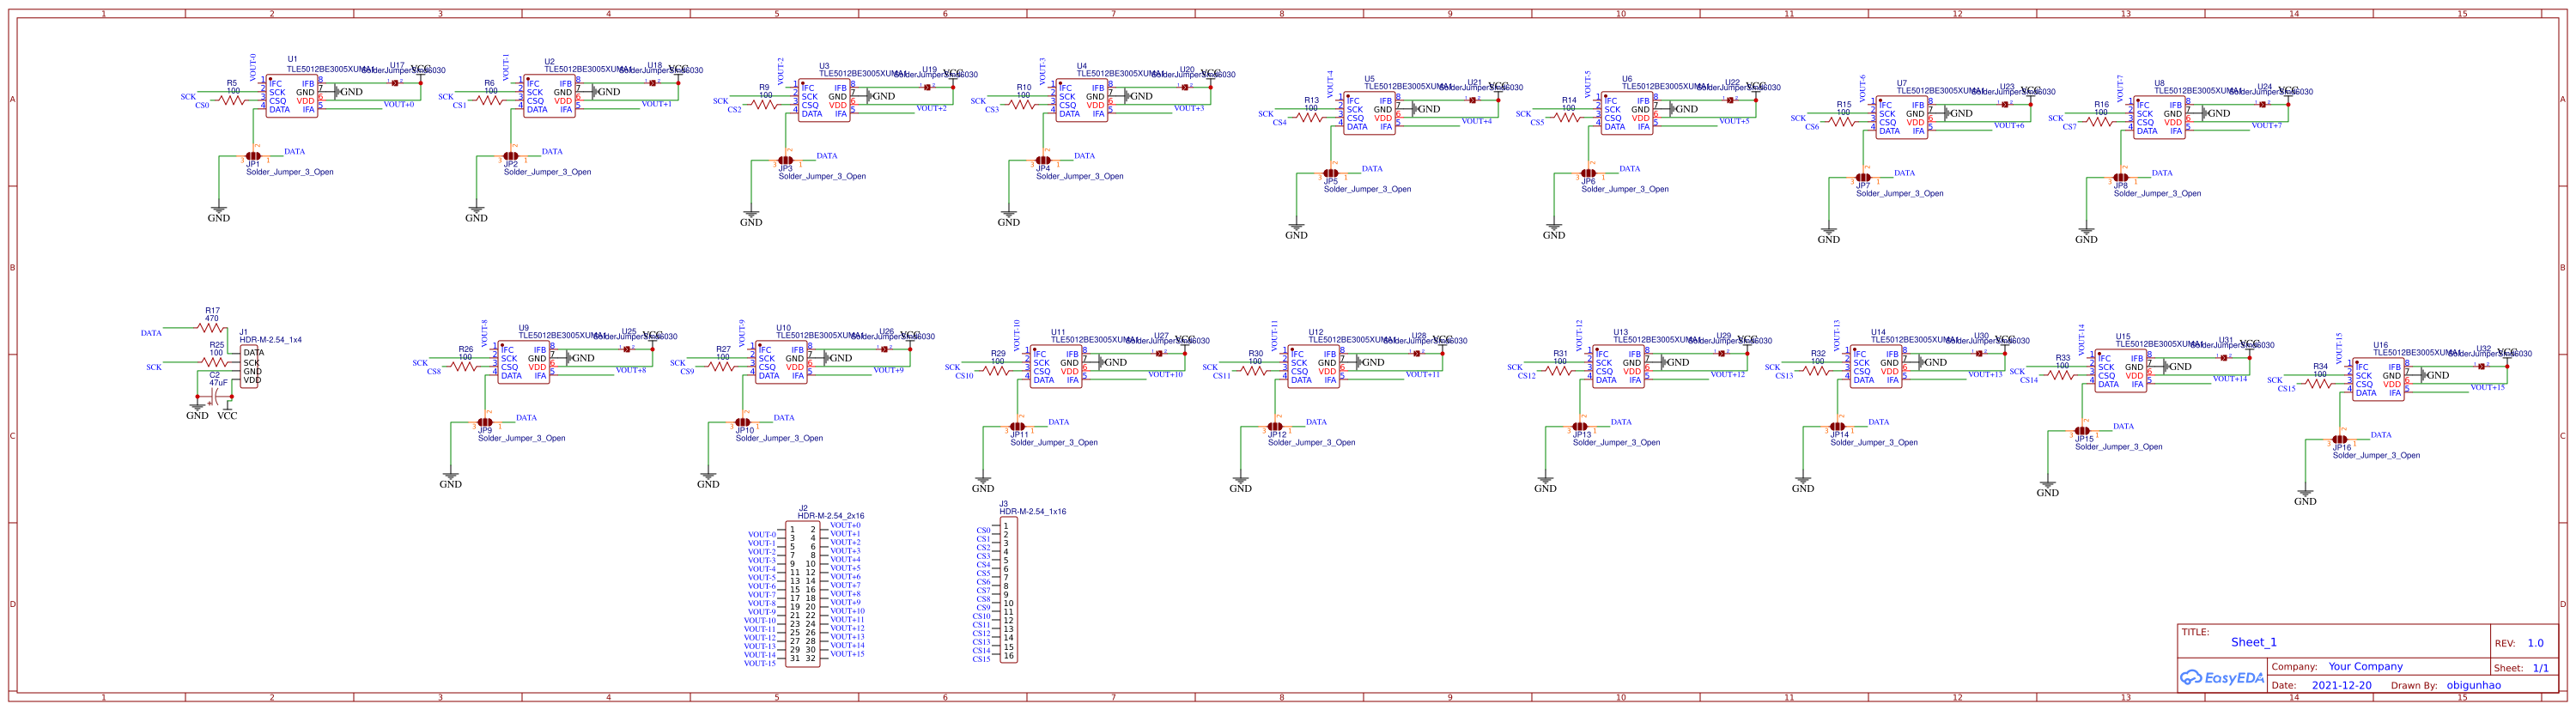2576x710 pixels.
Task: Select the U9 sensor chip symbol
Action: (523, 362)
